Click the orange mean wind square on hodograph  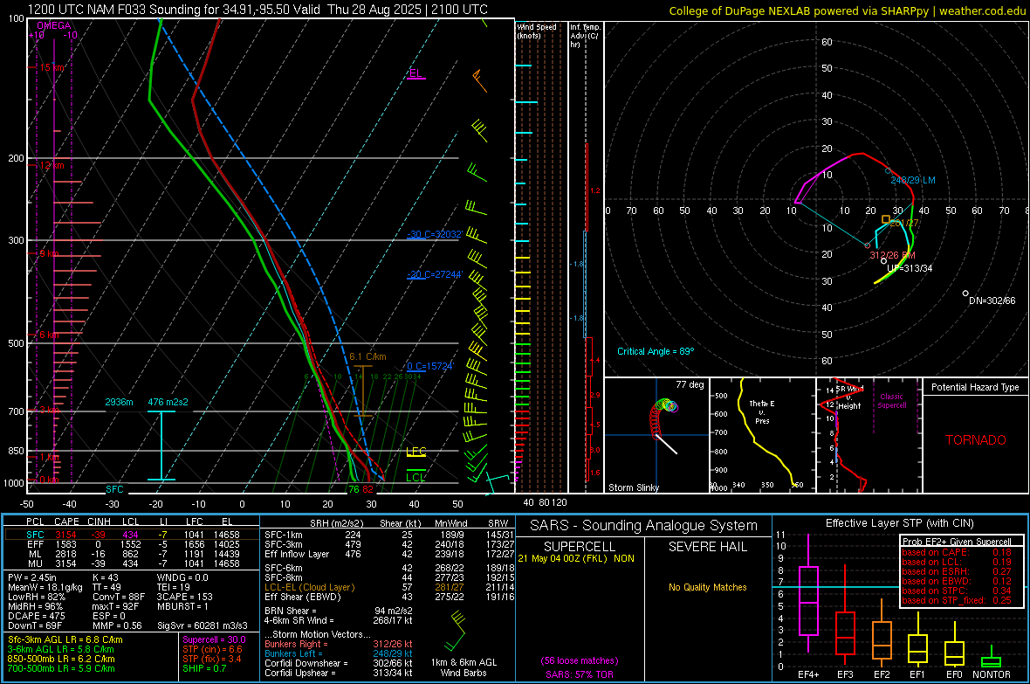[885, 219]
